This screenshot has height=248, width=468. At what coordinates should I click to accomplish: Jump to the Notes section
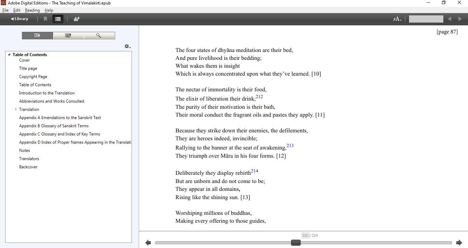coord(25,151)
